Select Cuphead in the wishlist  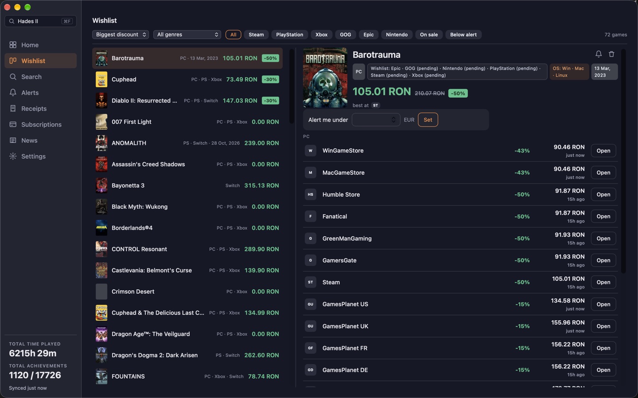(187, 80)
